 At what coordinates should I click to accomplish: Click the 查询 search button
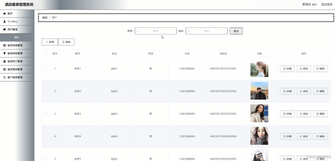click(x=236, y=31)
